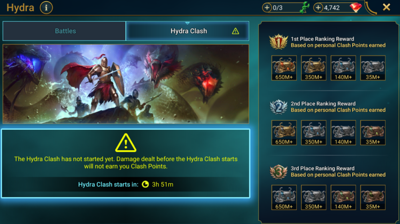Select 3rd place 650M+ chest reward
Viewport: 400px width, 224px height.
[284, 197]
